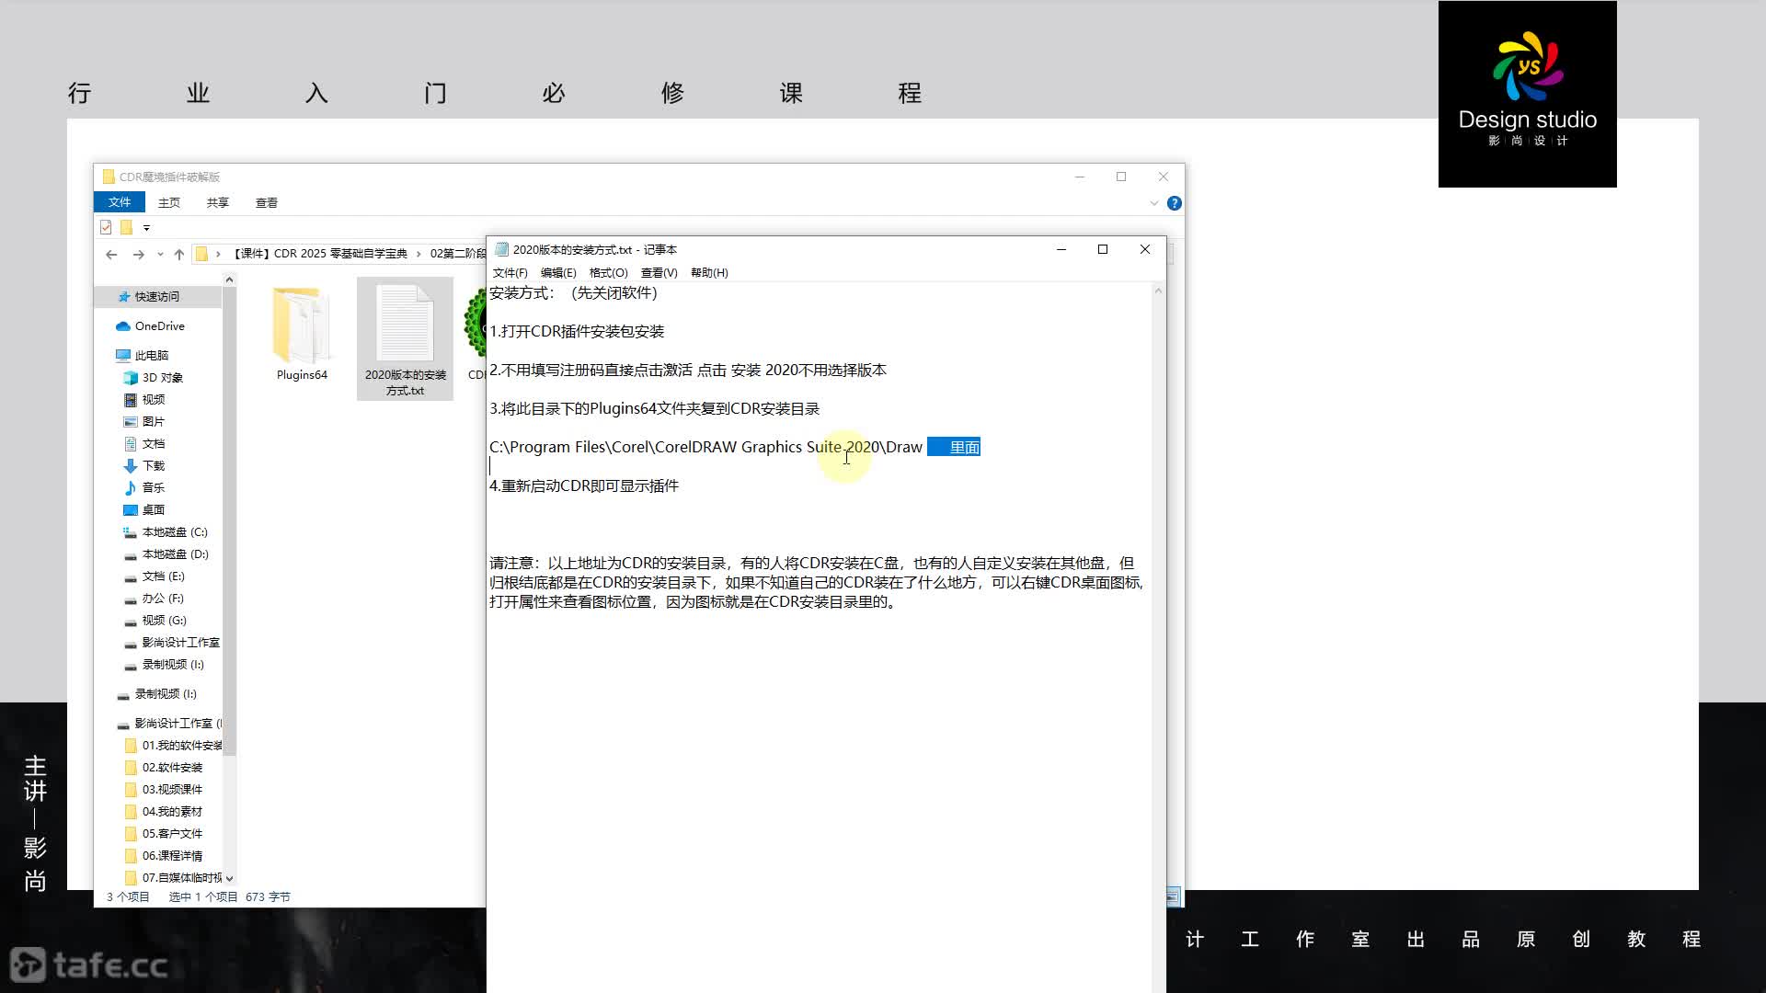This screenshot has height=993, width=1766.
Task: Open the 03.视频课件 folder
Action: coord(172,790)
